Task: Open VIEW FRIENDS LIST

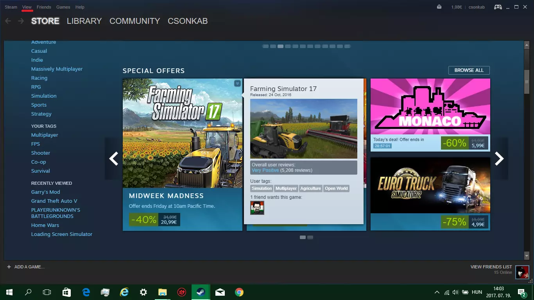Action: (491, 267)
